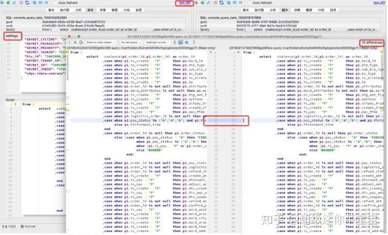Click the layout window icon in the left toolbar

[x=40, y=3]
